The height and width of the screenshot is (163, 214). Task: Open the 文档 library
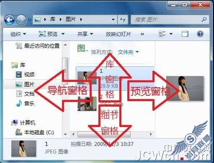(x=29, y=94)
